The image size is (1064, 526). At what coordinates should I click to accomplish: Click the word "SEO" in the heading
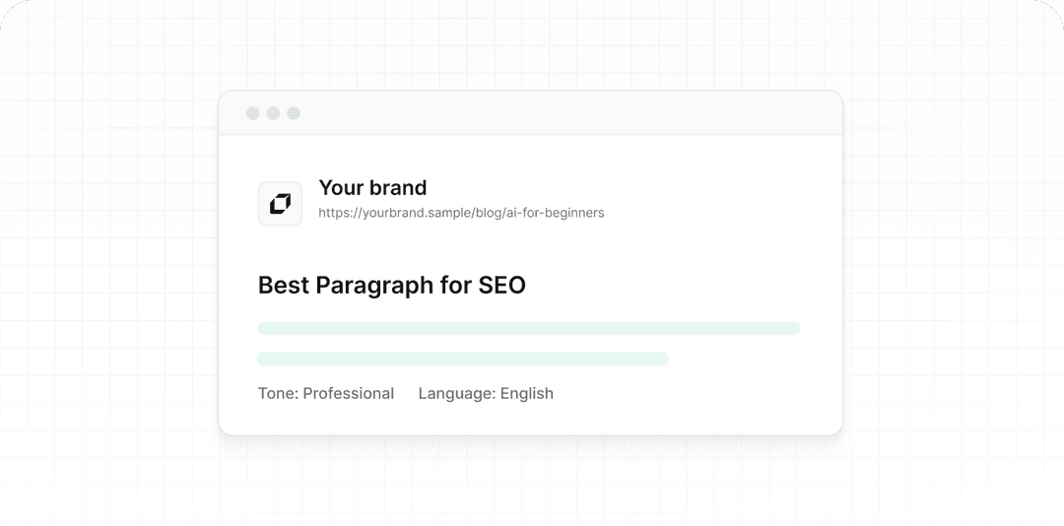(x=502, y=286)
